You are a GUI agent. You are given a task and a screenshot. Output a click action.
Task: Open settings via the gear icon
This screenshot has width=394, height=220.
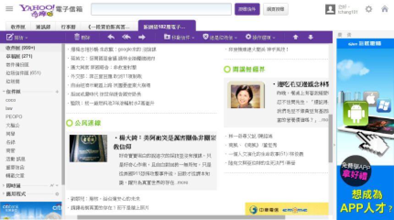click(369, 9)
